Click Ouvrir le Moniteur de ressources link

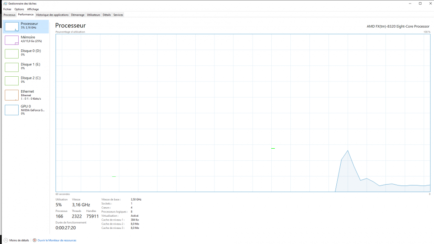(x=57, y=240)
